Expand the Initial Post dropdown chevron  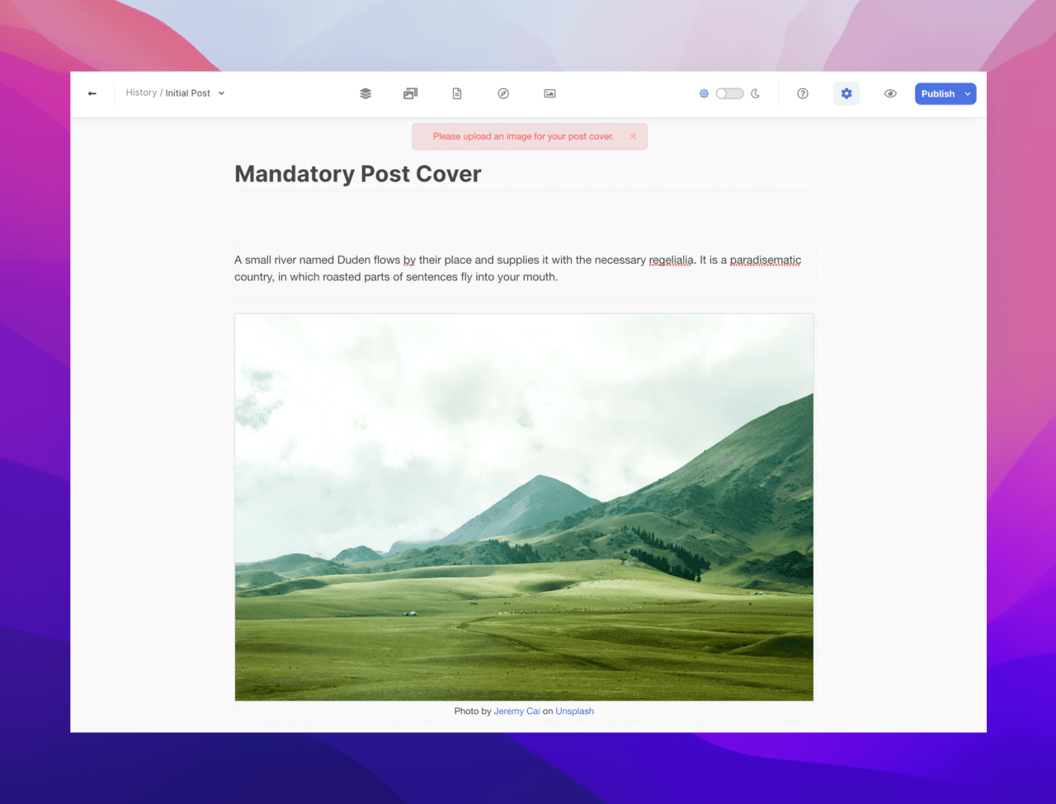221,94
